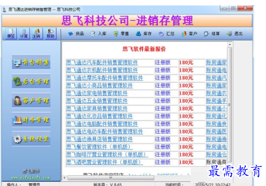Viewport: 266px width, 186px height.
Task: Open link 思飞通达农机配件销售管理软件
Action: tap(102, 70)
